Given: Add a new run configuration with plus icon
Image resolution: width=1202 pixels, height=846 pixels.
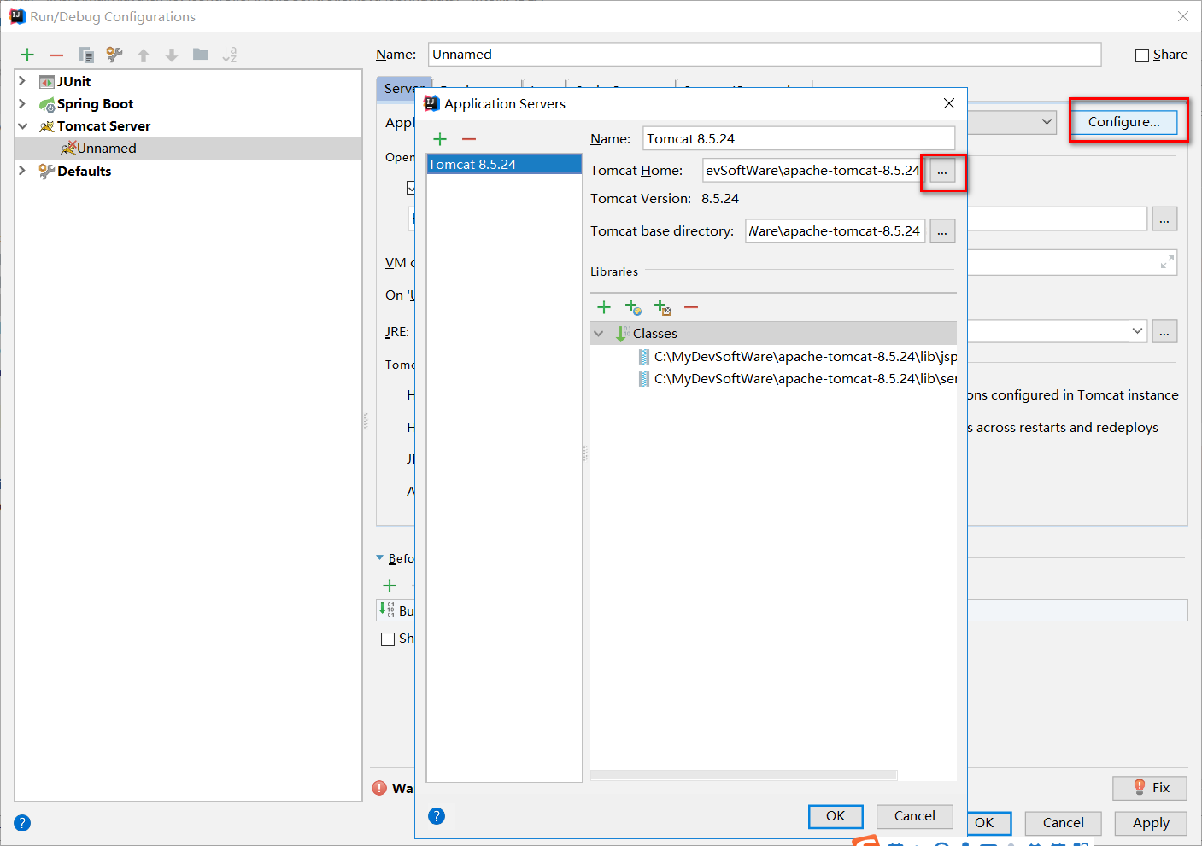Looking at the screenshot, I should tap(27, 55).
